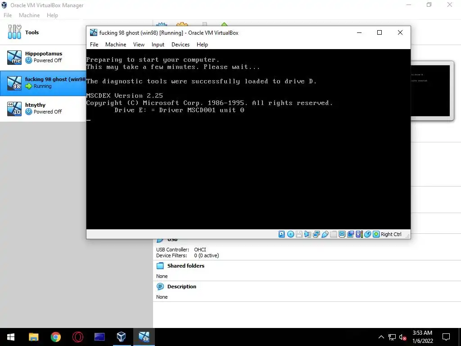Select Tools in the Manager sidebar
Screen dimensions: 461x346
(43, 32)
